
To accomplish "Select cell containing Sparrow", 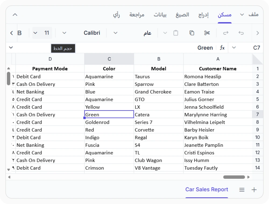I will click(x=159, y=84).
